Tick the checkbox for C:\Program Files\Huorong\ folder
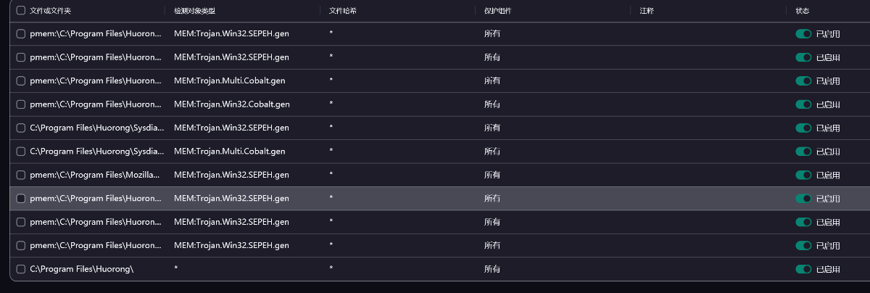This screenshot has height=293, width=870. click(x=20, y=269)
